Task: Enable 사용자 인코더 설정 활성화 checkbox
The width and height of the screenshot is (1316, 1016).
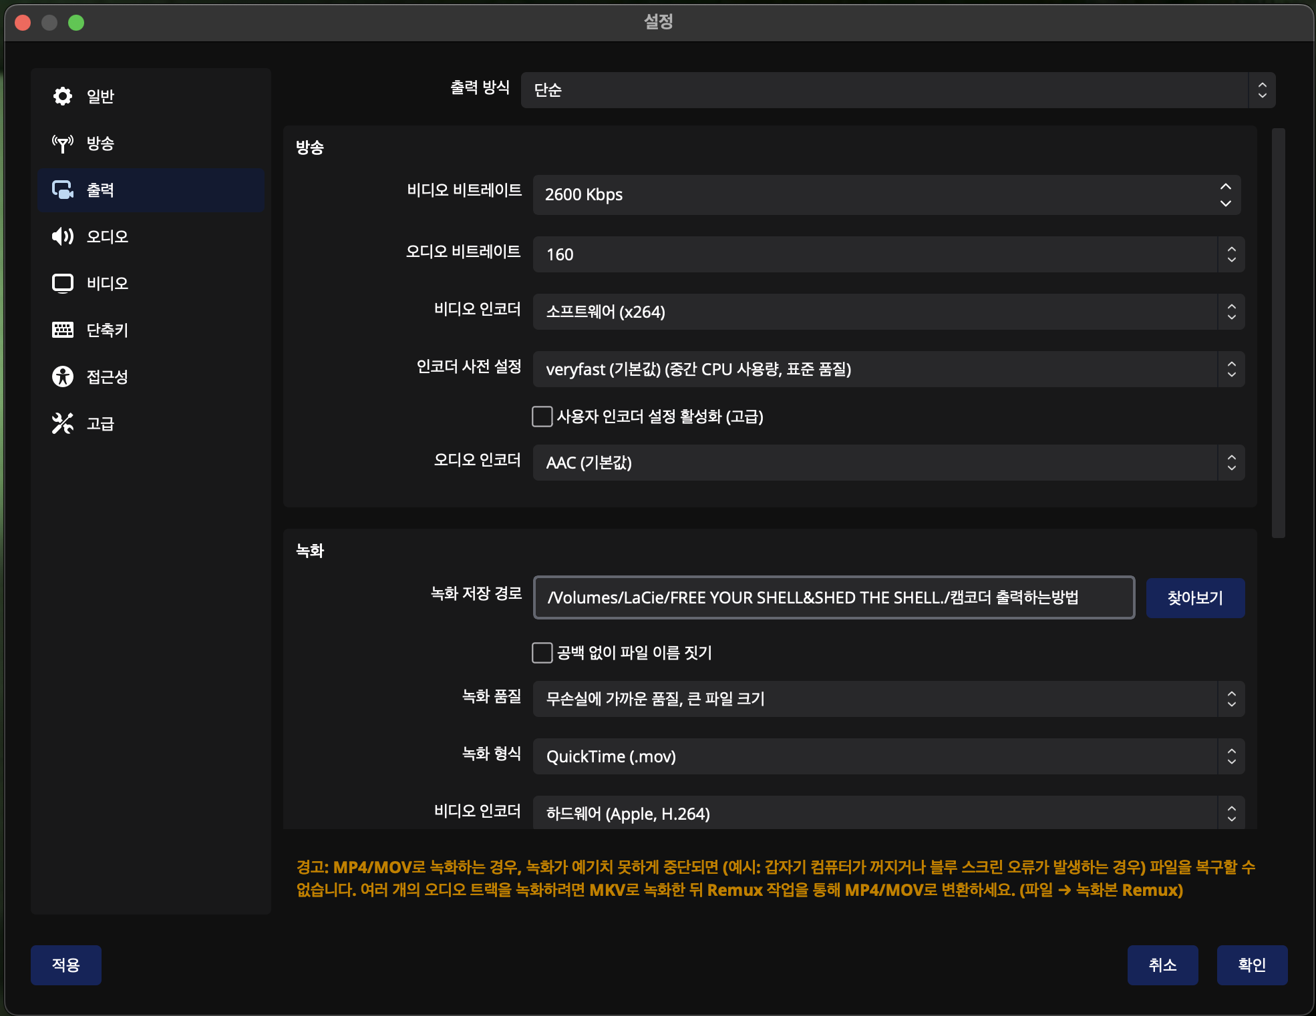Action: [542, 417]
